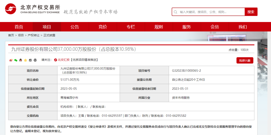Click the 委托会员 table label
The image size is (271, 135).
(33, 107)
